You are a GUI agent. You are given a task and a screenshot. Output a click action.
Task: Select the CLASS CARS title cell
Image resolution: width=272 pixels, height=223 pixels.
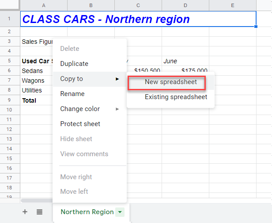click(x=138, y=19)
